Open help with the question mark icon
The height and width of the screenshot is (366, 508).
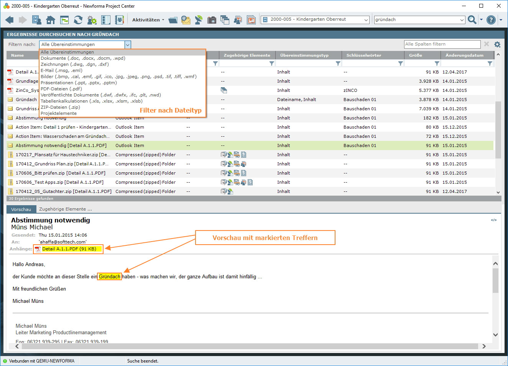click(491, 20)
